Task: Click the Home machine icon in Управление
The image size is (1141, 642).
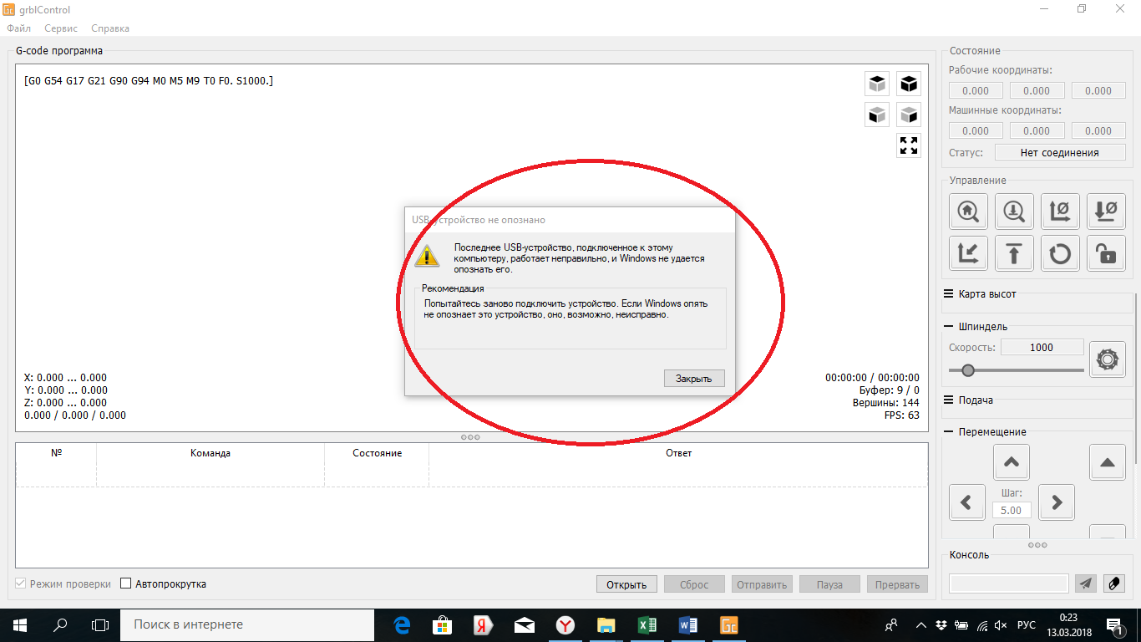Action: (969, 211)
